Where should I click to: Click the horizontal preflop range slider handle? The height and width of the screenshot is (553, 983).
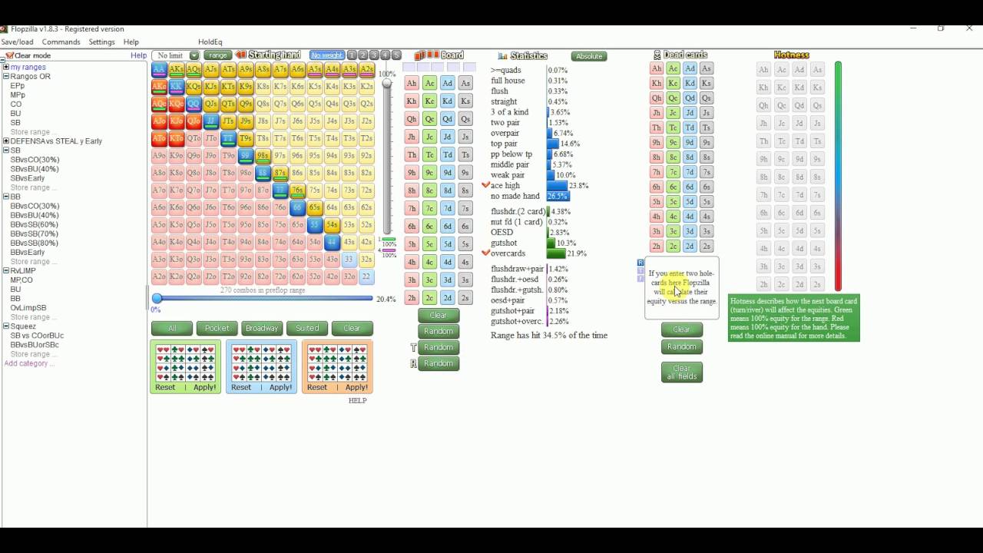tap(157, 298)
